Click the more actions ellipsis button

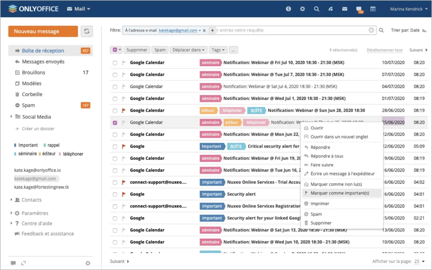[233, 50]
